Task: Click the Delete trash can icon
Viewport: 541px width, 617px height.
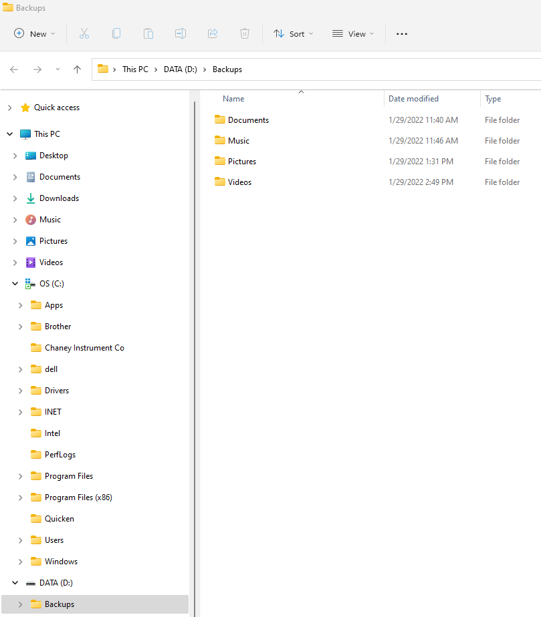Action: coord(245,34)
